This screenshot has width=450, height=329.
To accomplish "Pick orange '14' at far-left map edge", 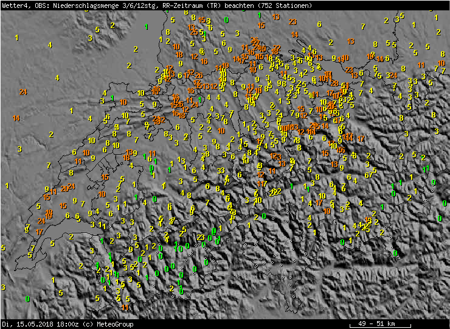I will [x=16, y=118].
